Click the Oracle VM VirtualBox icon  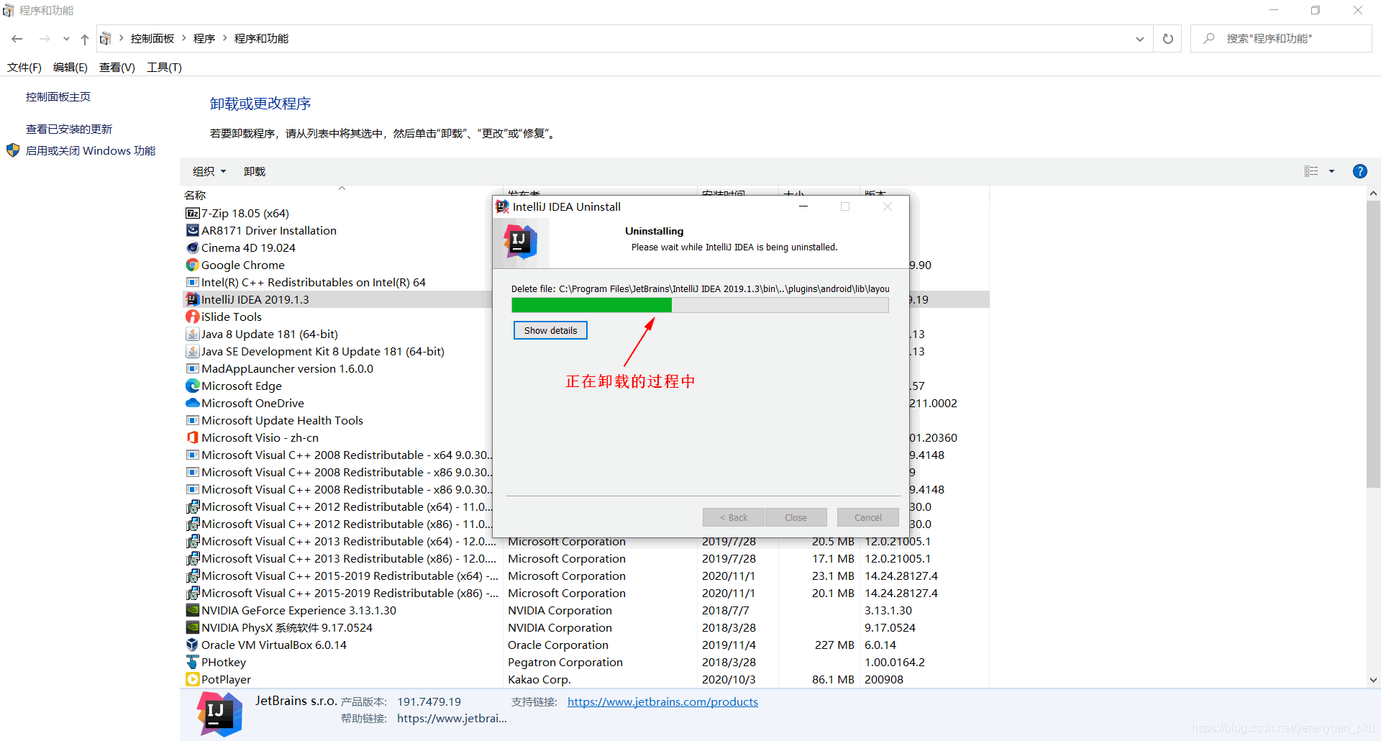point(192,645)
